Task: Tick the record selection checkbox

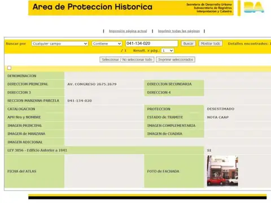Action: point(9,68)
